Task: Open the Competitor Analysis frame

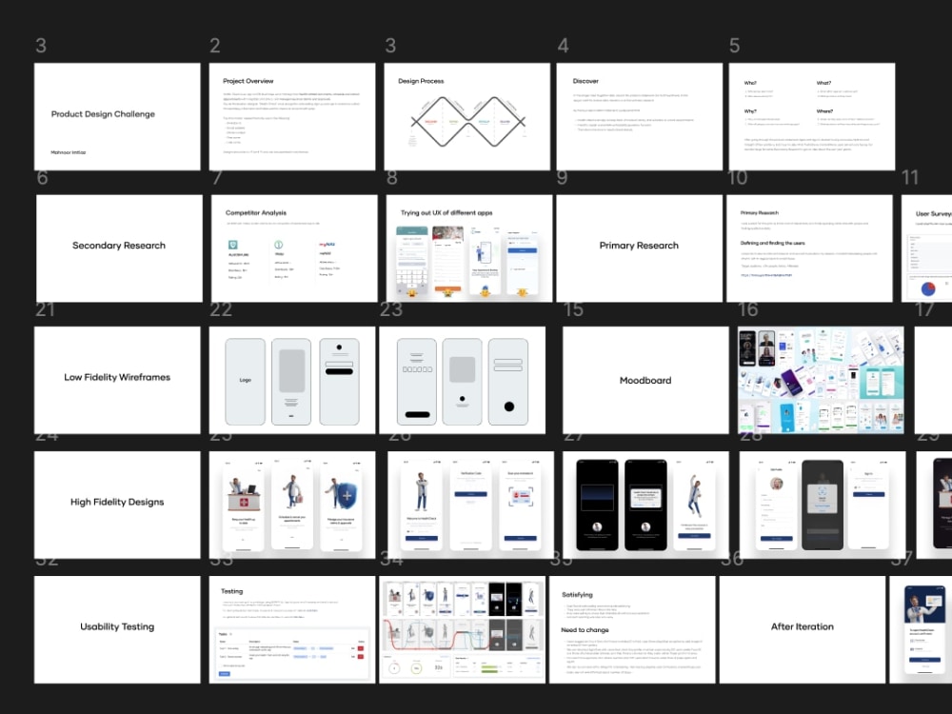Action: [x=294, y=248]
